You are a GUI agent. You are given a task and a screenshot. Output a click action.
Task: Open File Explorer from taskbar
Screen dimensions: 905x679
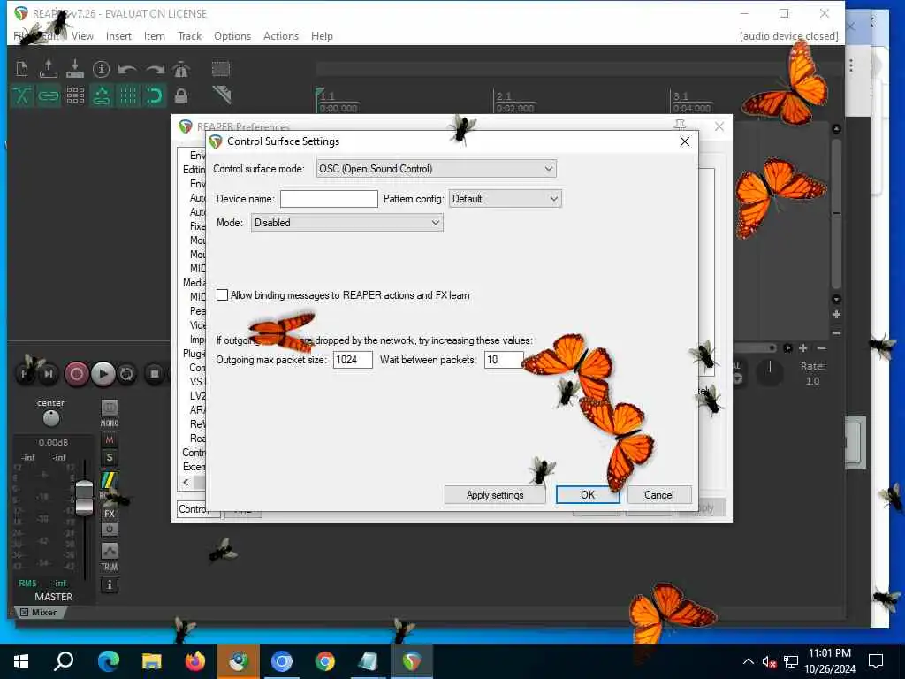click(x=152, y=661)
